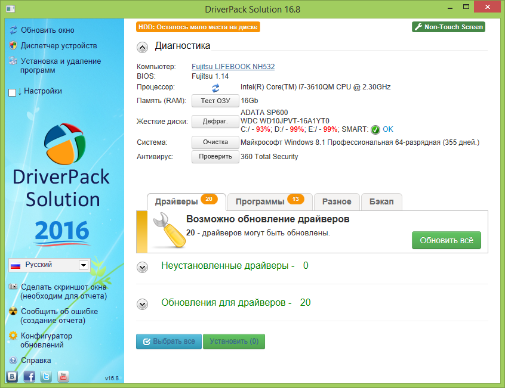Screen dimensions: 505x388
Task: Click the green Обновить всё button
Action: pyautogui.click(x=447, y=240)
